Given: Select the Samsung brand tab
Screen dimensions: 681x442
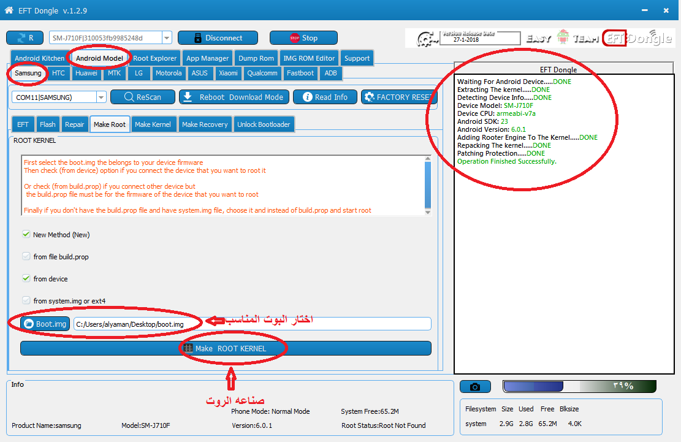Looking at the screenshot, I should 28,73.
